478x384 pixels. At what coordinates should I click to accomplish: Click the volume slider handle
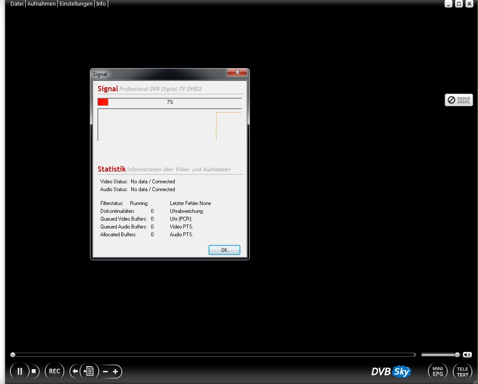457,355
